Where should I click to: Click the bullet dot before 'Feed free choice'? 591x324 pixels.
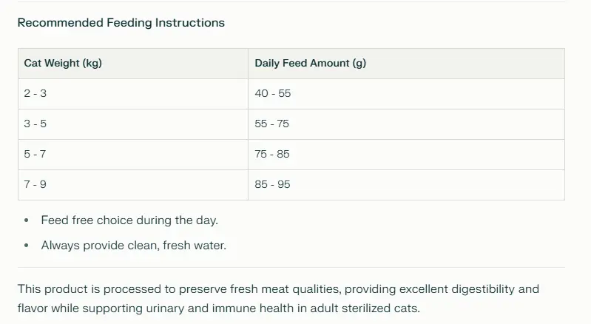click(x=27, y=220)
